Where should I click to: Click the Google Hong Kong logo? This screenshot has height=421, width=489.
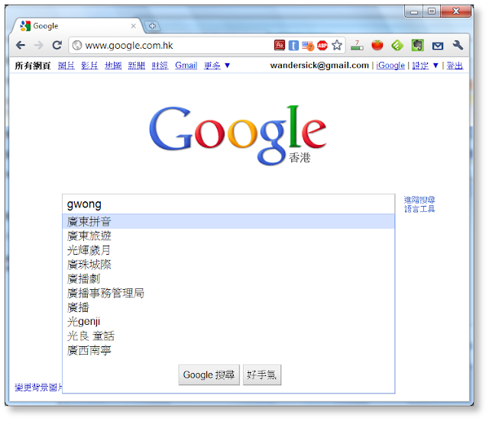(238, 135)
